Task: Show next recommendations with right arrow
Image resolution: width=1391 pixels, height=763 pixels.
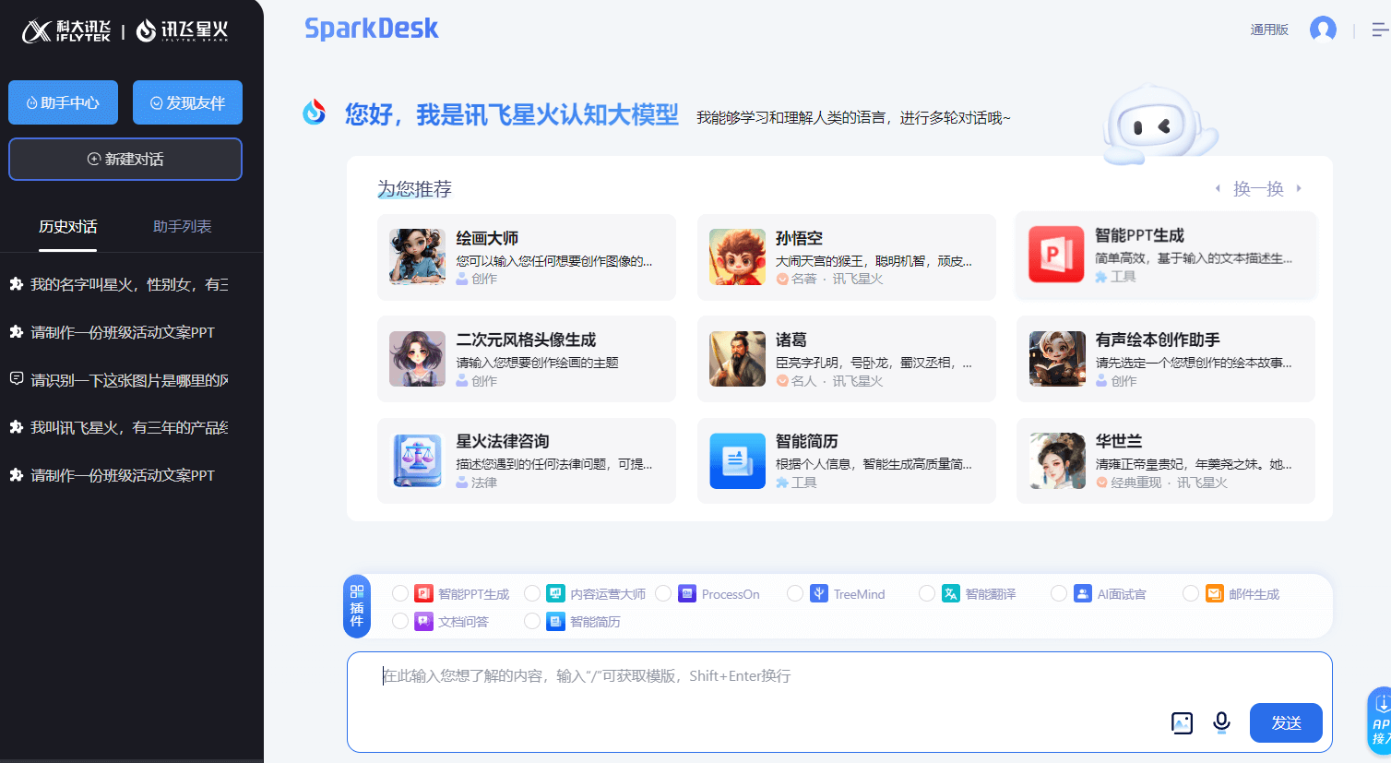Action: coord(1299,188)
